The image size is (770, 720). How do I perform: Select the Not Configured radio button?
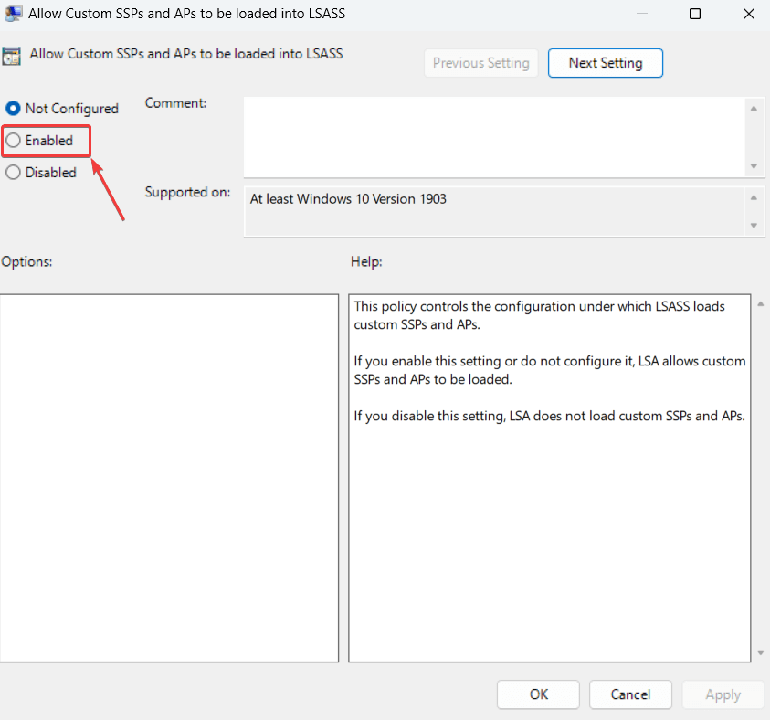tap(14, 109)
